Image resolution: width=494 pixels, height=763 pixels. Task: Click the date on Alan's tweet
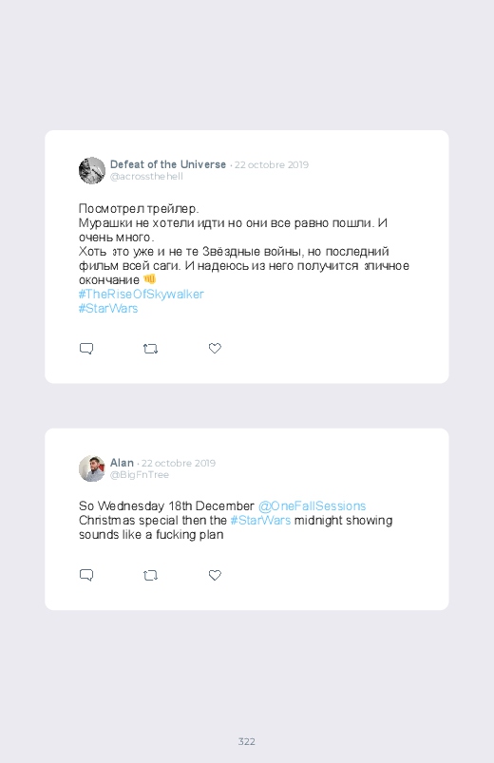[x=179, y=463]
